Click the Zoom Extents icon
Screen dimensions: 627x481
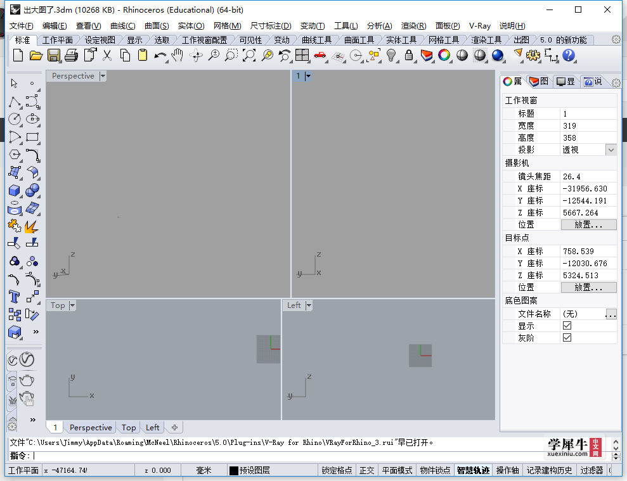click(249, 55)
